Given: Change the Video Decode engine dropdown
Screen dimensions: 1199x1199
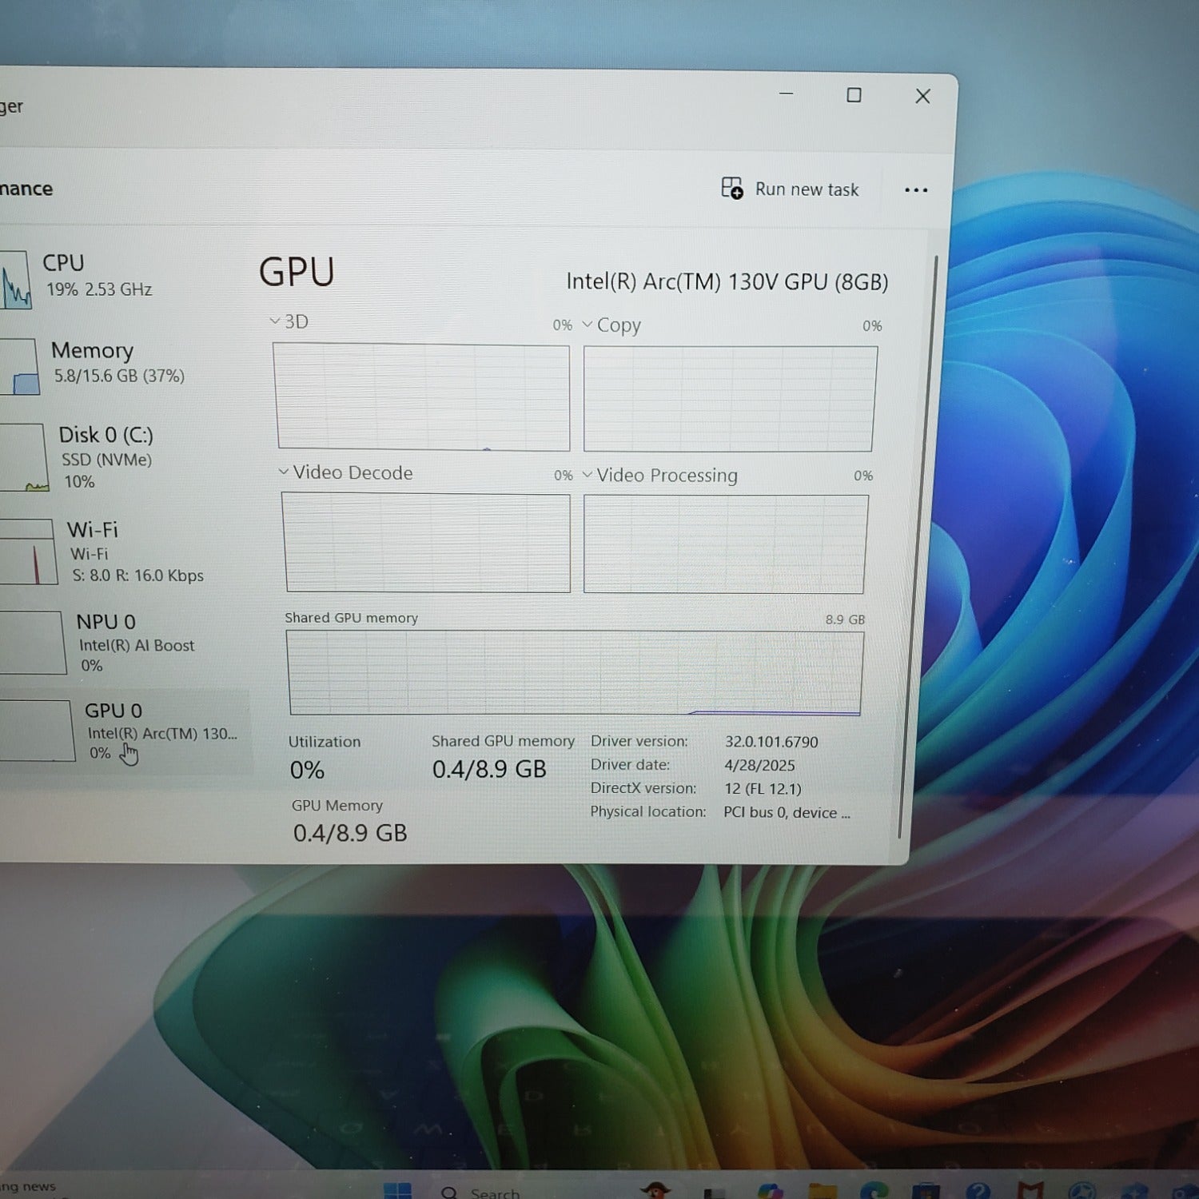Looking at the screenshot, I should point(283,472).
